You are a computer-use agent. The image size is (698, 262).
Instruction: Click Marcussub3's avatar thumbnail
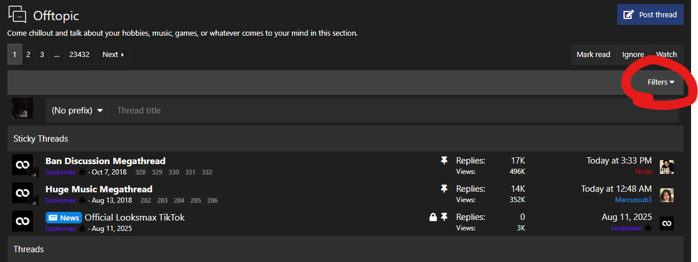click(667, 195)
